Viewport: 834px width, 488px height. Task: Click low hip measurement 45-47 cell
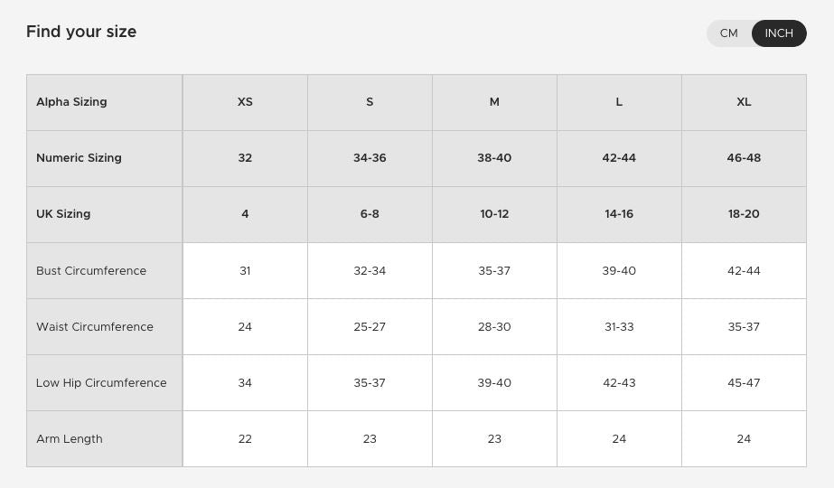click(x=744, y=383)
